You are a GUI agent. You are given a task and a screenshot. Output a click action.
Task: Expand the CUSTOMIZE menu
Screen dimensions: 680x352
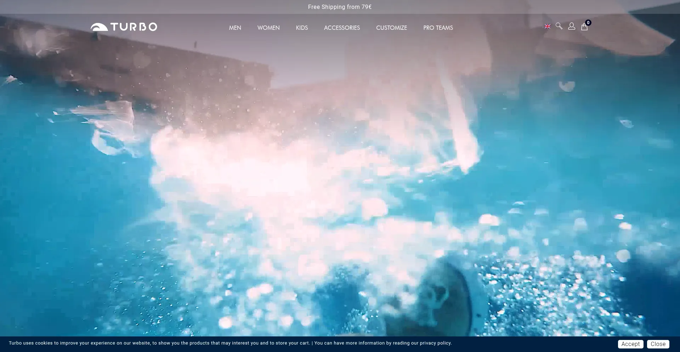click(391, 28)
